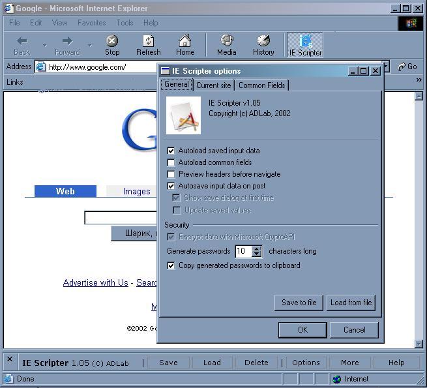This screenshot has width=427, height=388.
Task: Click the Back arrow toolbar icon
Action: pyautogui.click(x=22, y=41)
